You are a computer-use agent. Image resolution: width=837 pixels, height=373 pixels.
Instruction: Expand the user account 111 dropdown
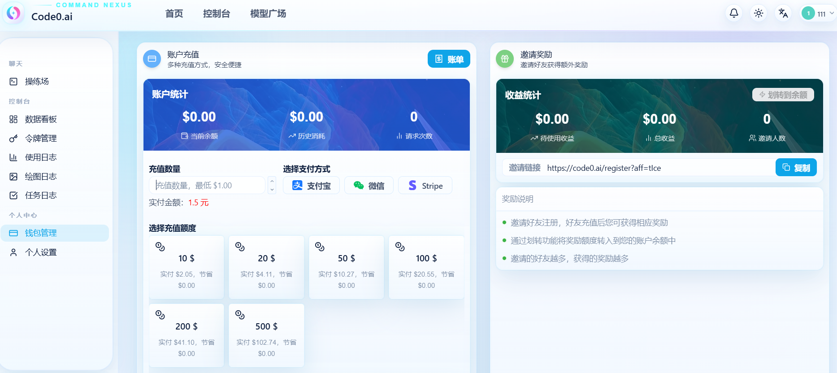point(818,13)
